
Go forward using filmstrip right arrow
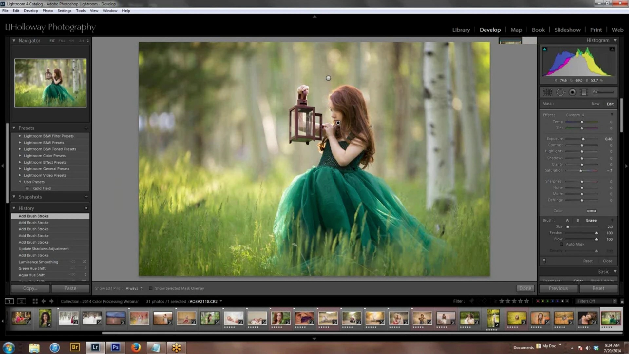[x=51, y=301]
